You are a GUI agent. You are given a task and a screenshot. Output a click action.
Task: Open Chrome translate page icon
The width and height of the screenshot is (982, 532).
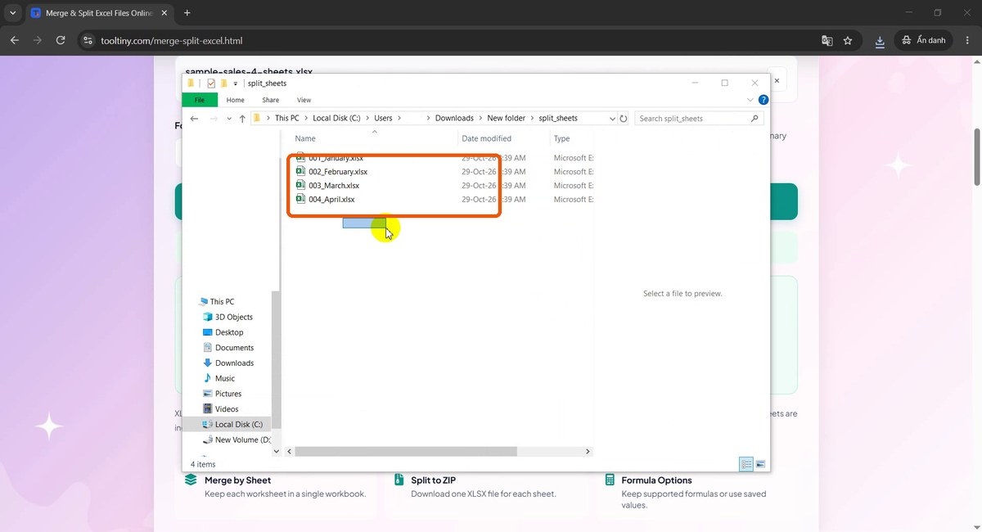(x=827, y=40)
